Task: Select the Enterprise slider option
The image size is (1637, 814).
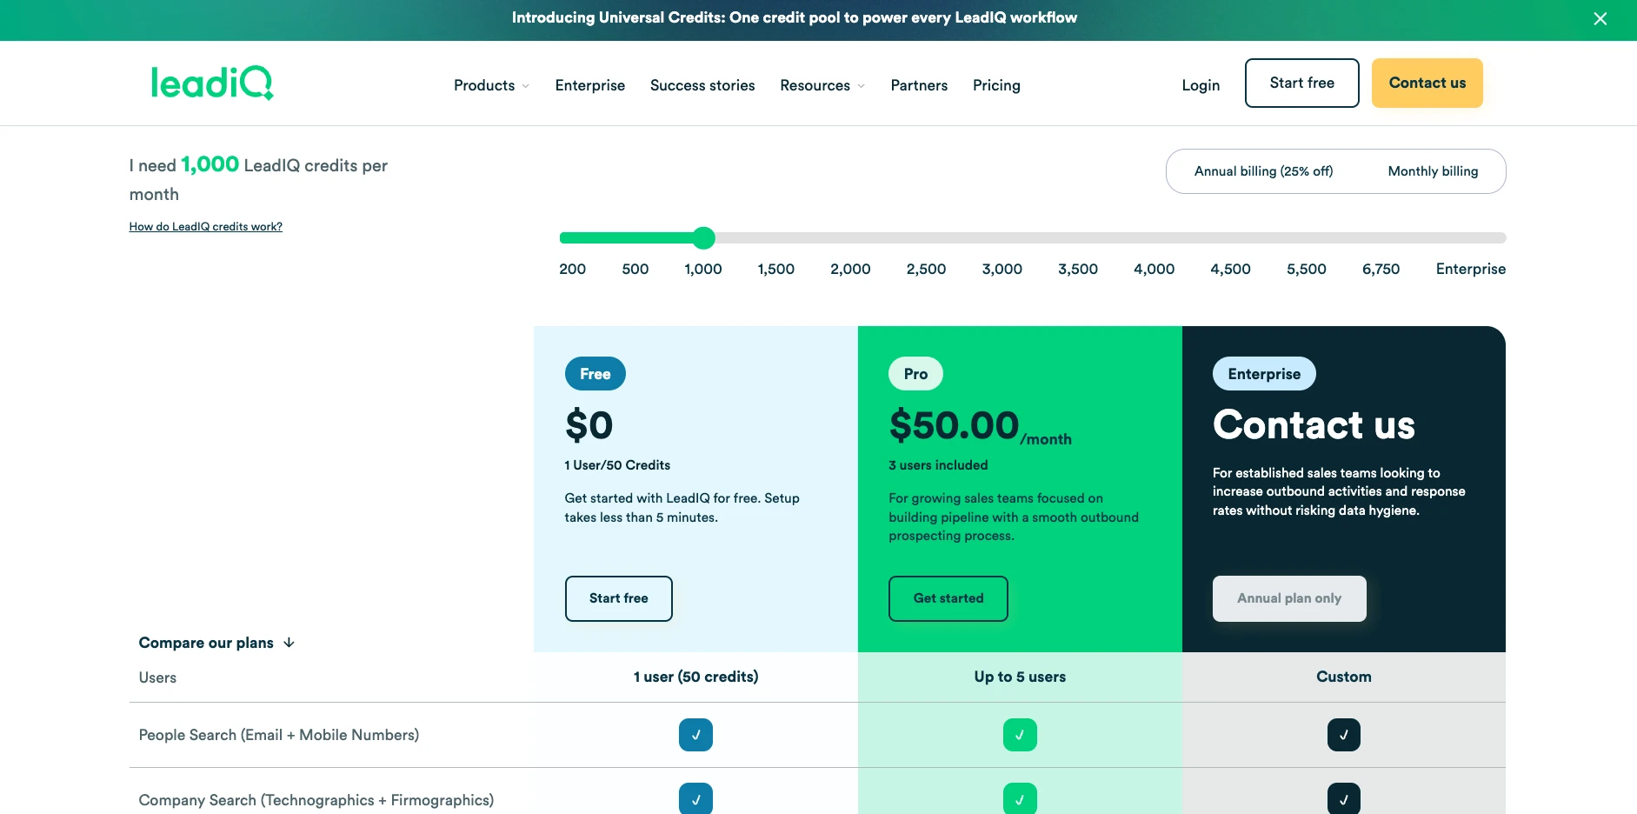Action: [x=1471, y=269]
